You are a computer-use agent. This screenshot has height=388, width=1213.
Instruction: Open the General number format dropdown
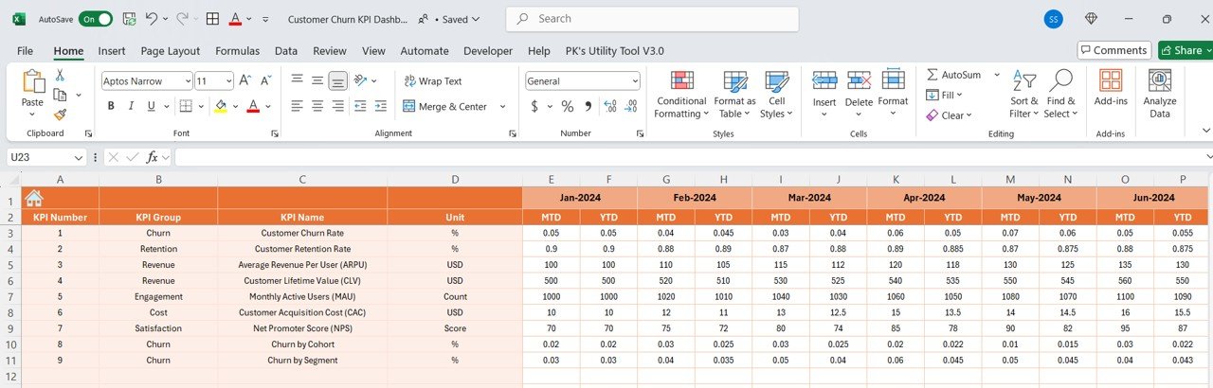pyautogui.click(x=635, y=81)
